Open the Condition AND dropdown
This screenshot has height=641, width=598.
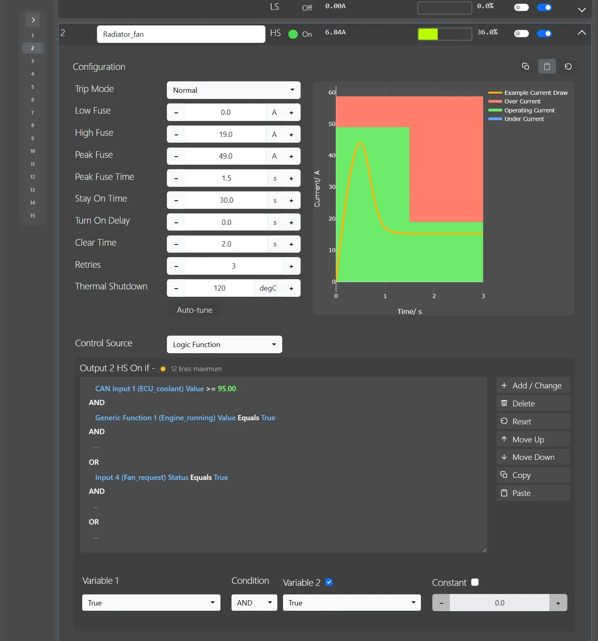coord(254,603)
